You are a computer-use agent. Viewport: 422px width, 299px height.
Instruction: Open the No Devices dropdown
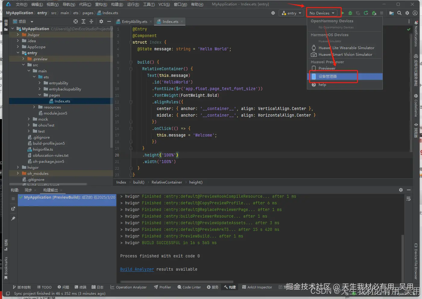point(322,13)
